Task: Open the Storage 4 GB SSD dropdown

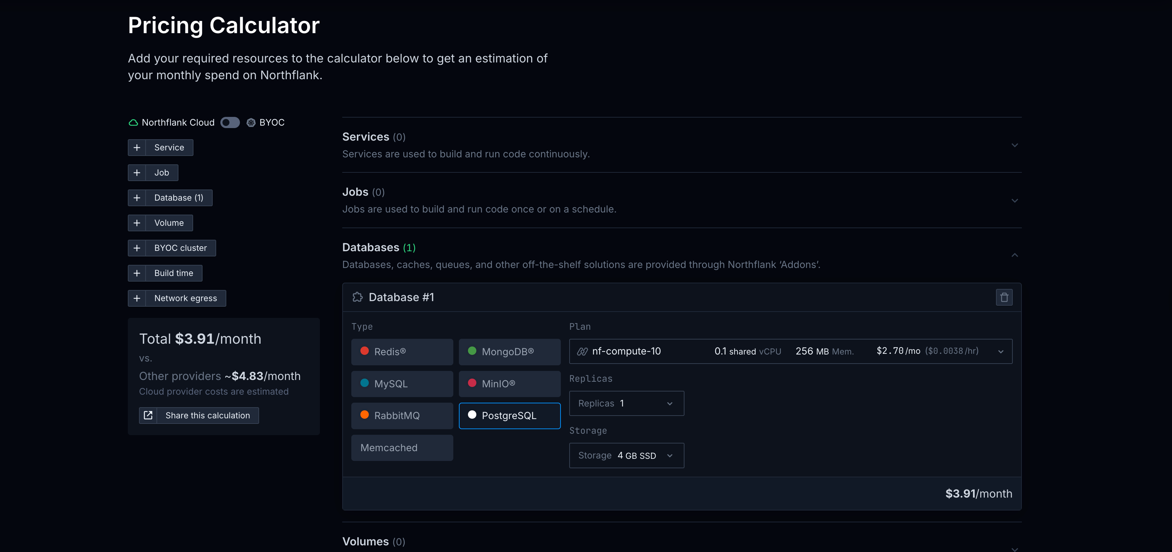Action: [626, 455]
